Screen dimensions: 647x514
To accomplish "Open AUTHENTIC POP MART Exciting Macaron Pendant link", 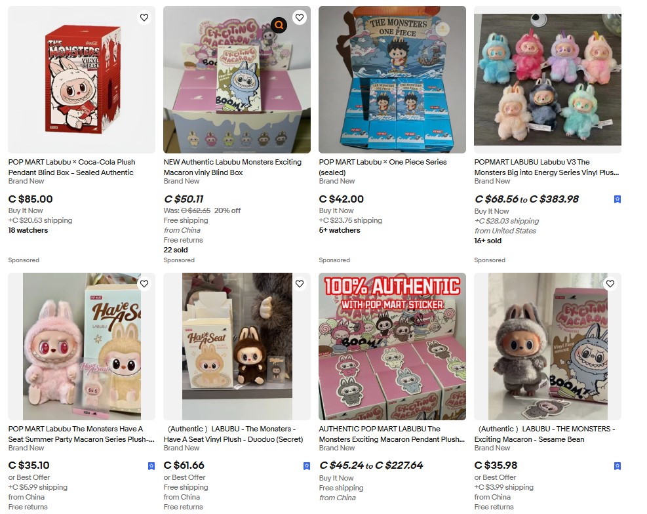I will click(391, 434).
